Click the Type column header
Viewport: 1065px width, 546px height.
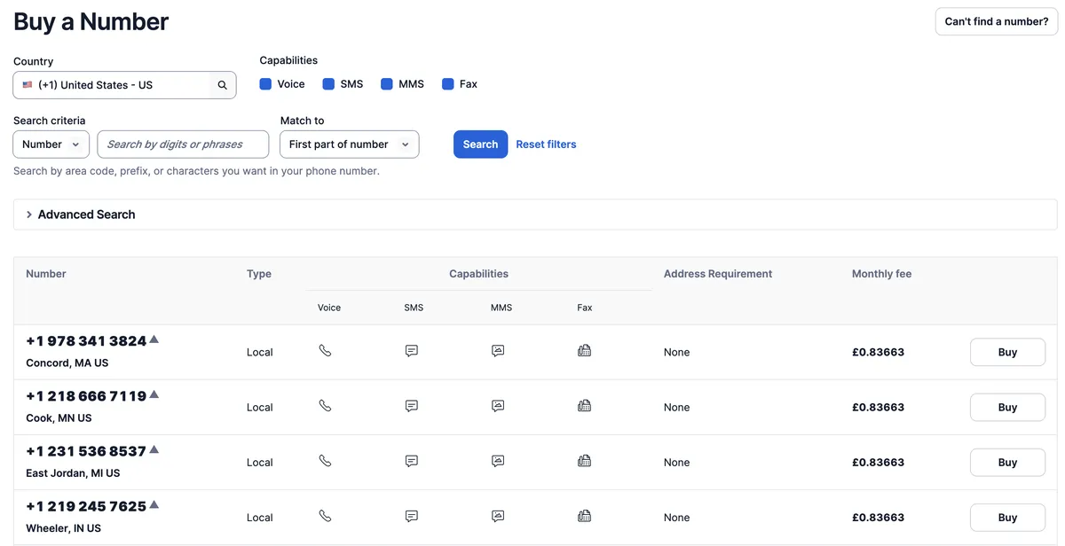pyautogui.click(x=259, y=274)
